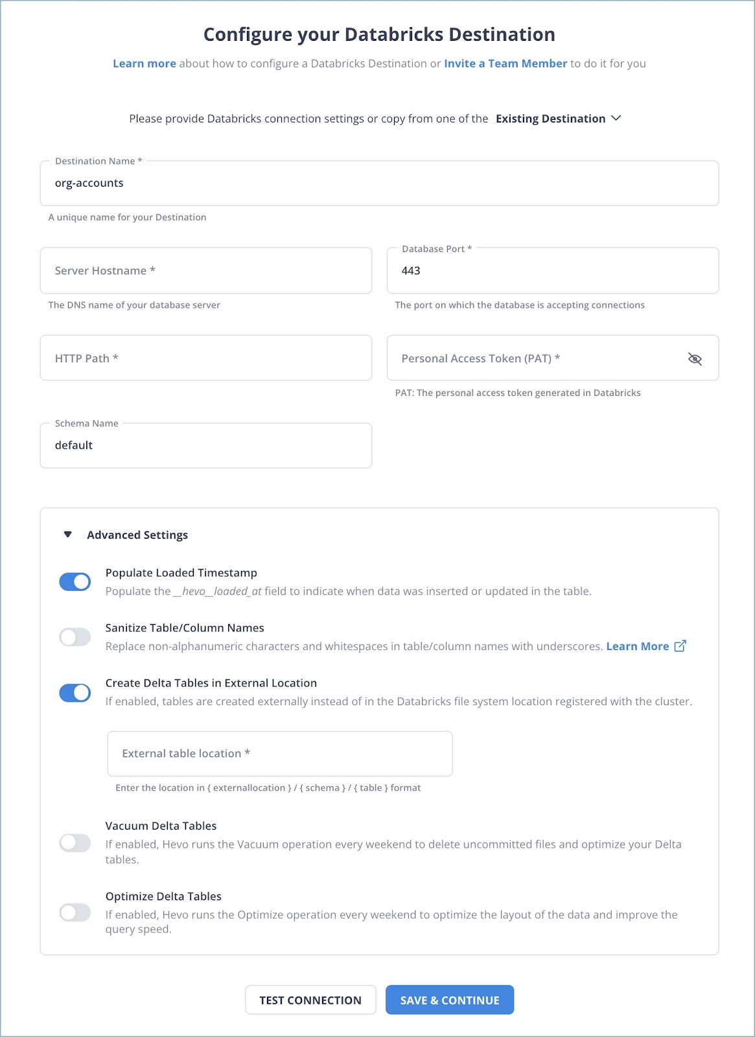Viewport: 755px width, 1037px height.
Task: Click Invite a Team Member link
Action: tap(505, 64)
